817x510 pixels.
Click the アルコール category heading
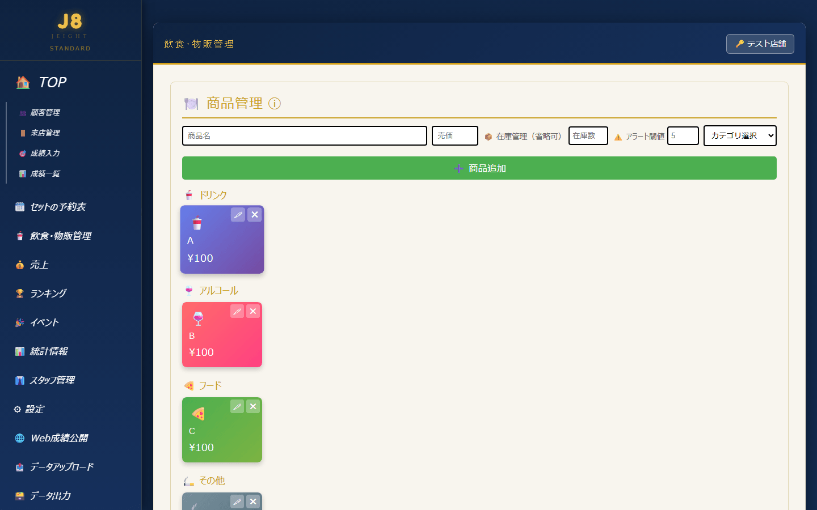pyautogui.click(x=212, y=291)
